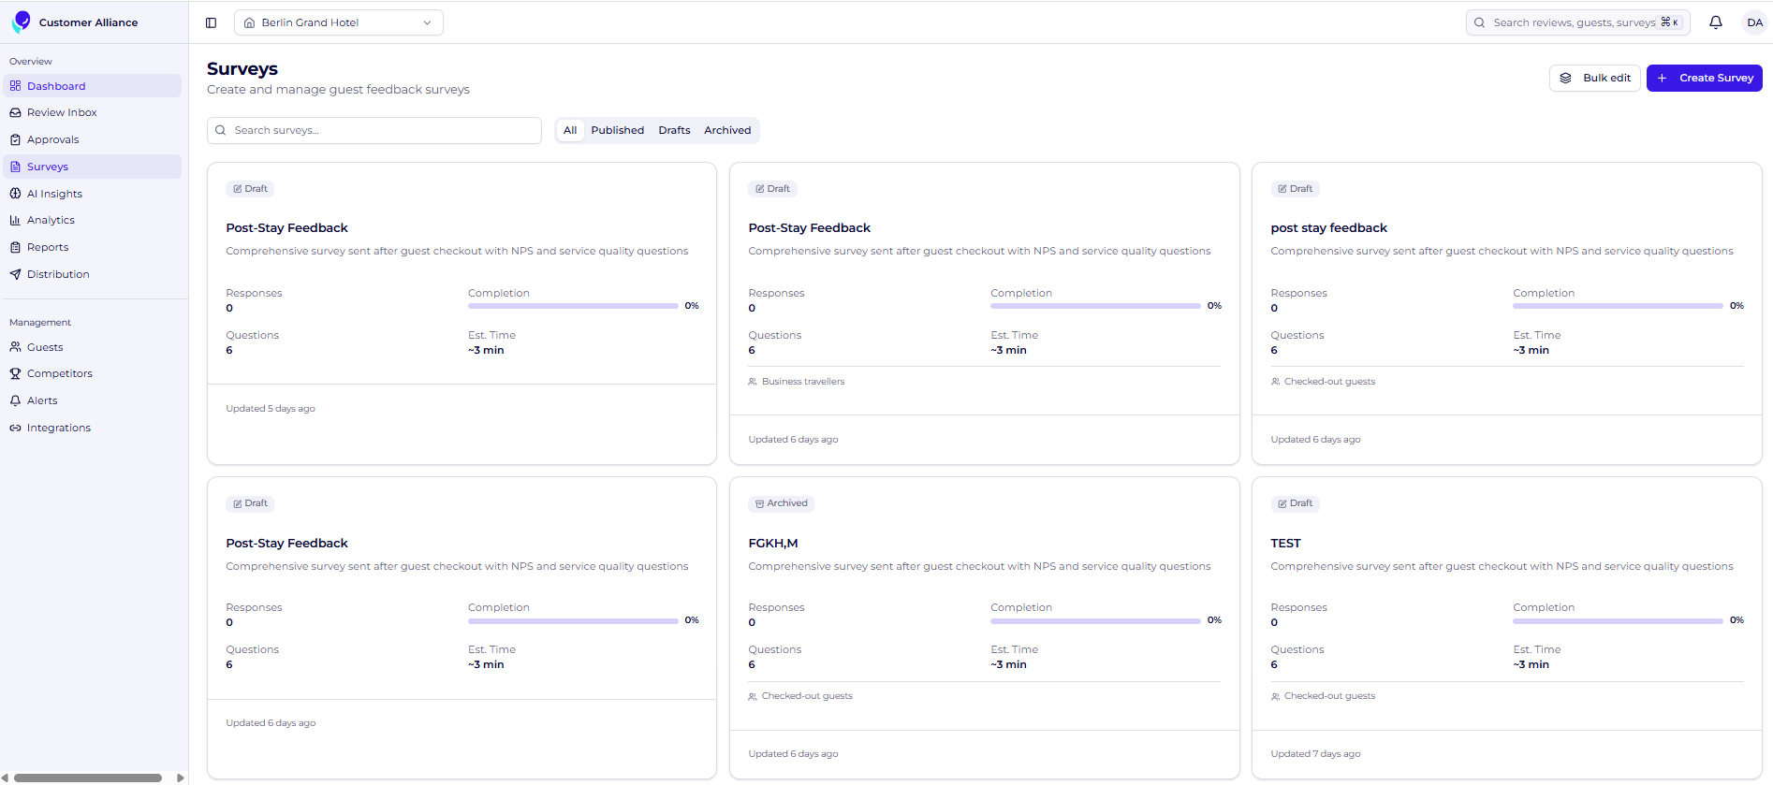Click the Create Survey button
1773x785 pixels.
(1704, 78)
